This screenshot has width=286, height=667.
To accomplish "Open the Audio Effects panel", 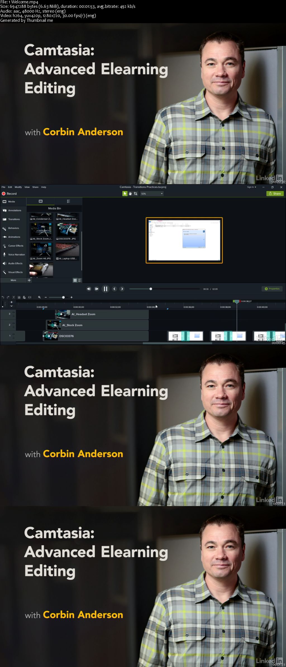I will (x=13, y=264).
